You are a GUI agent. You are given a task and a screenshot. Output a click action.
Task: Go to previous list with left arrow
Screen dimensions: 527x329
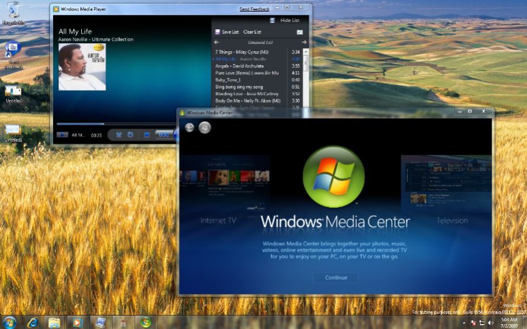[x=217, y=42]
